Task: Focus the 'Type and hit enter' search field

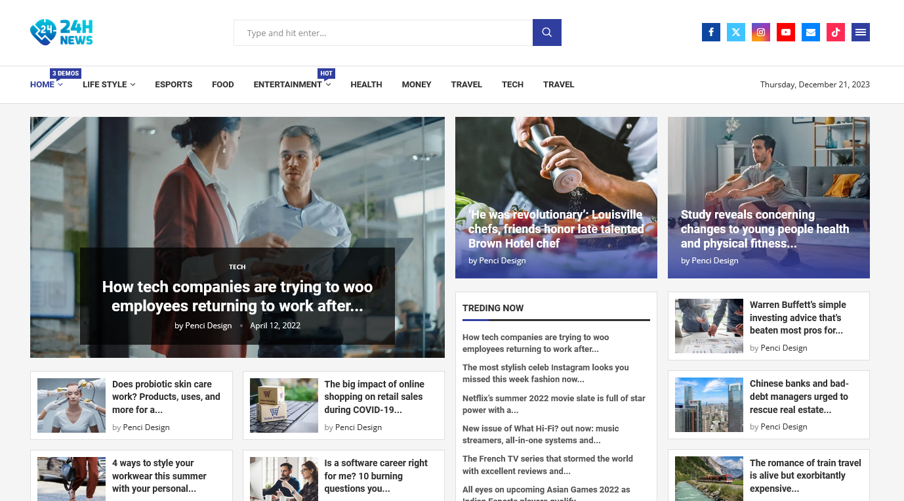Action: (x=383, y=33)
